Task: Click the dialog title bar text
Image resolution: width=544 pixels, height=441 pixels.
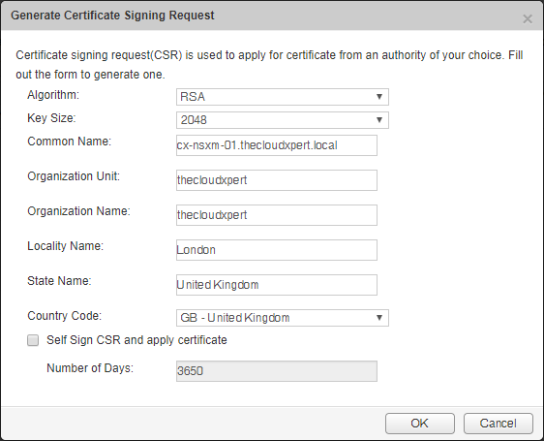Action: (112, 16)
